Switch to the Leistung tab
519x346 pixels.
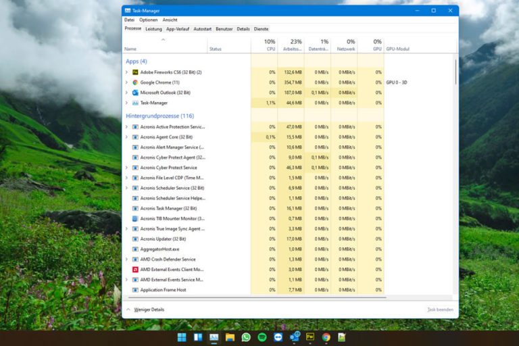pyautogui.click(x=153, y=29)
